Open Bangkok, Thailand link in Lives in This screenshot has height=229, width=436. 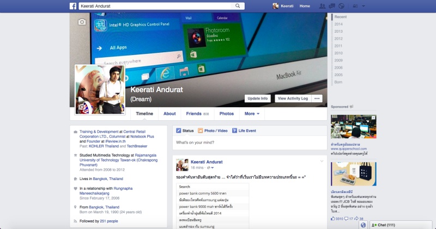tap(108, 179)
